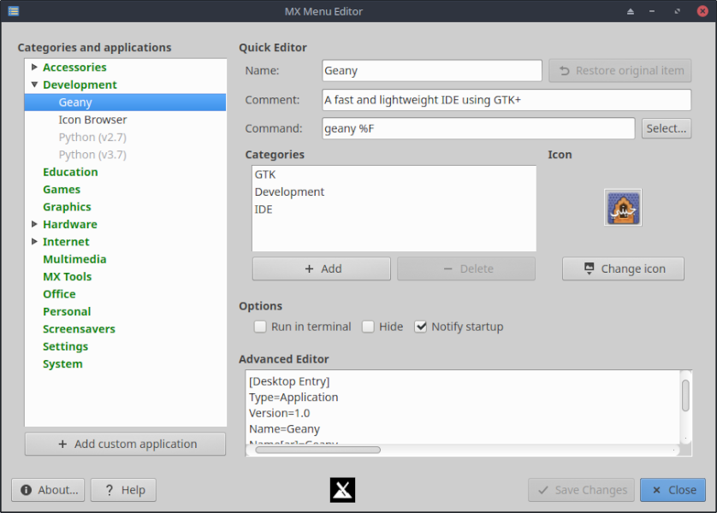Click Change icon button
Screen dimensions: 717x513
point(623,268)
